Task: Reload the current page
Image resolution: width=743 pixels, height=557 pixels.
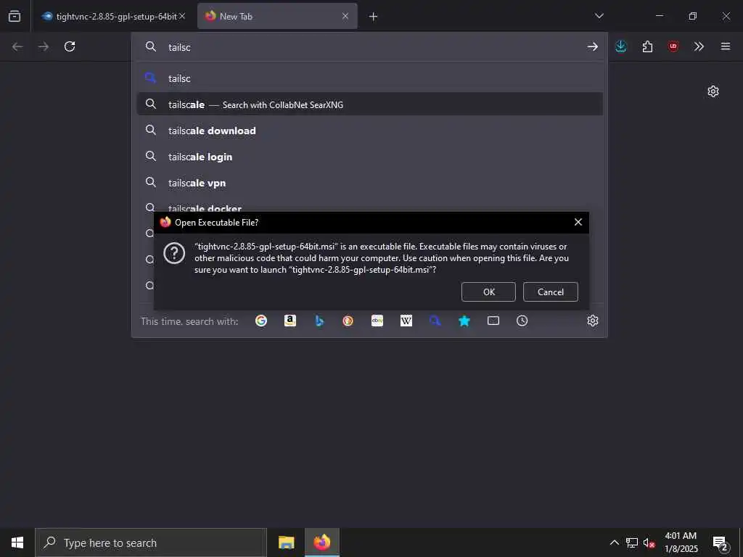Action: click(x=70, y=46)
